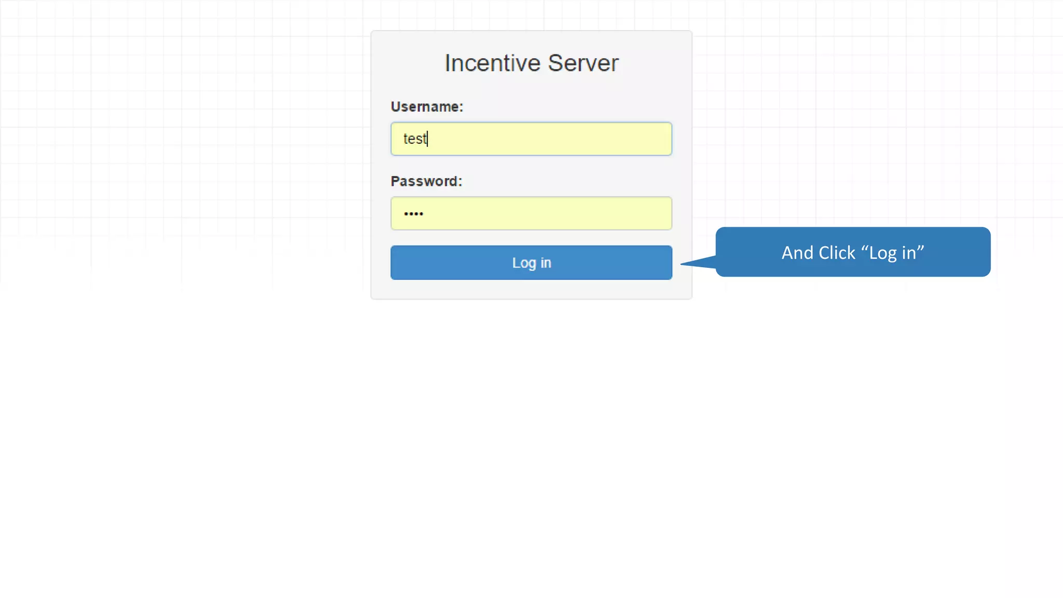Place cursor at right end of Password field
Image resolution: width=1063 pixels, height=598 pixels.
pyautogui.click(x=664, y=213)
